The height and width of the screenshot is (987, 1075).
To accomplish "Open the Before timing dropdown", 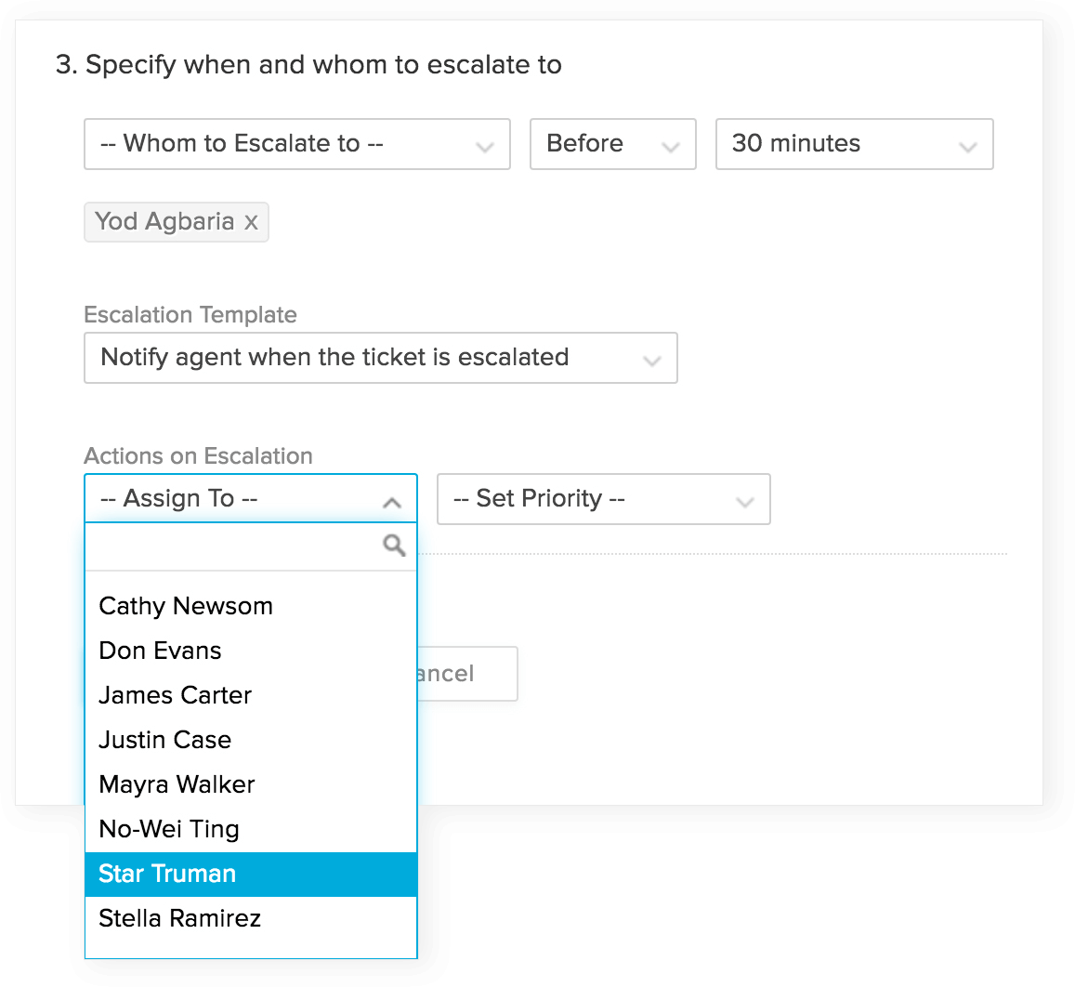I will coord(612,144).
